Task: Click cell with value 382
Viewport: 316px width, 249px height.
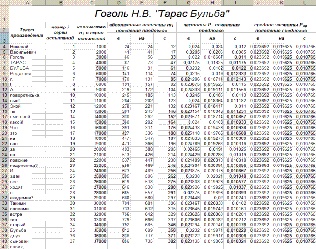Action: pos(165,241)
